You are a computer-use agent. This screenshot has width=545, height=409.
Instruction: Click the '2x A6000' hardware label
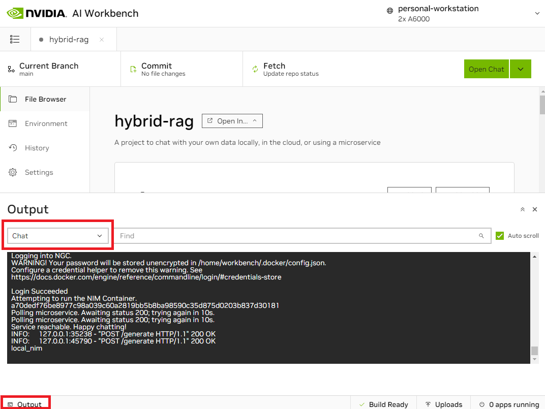pyautogui.click(x=414, y=19)
